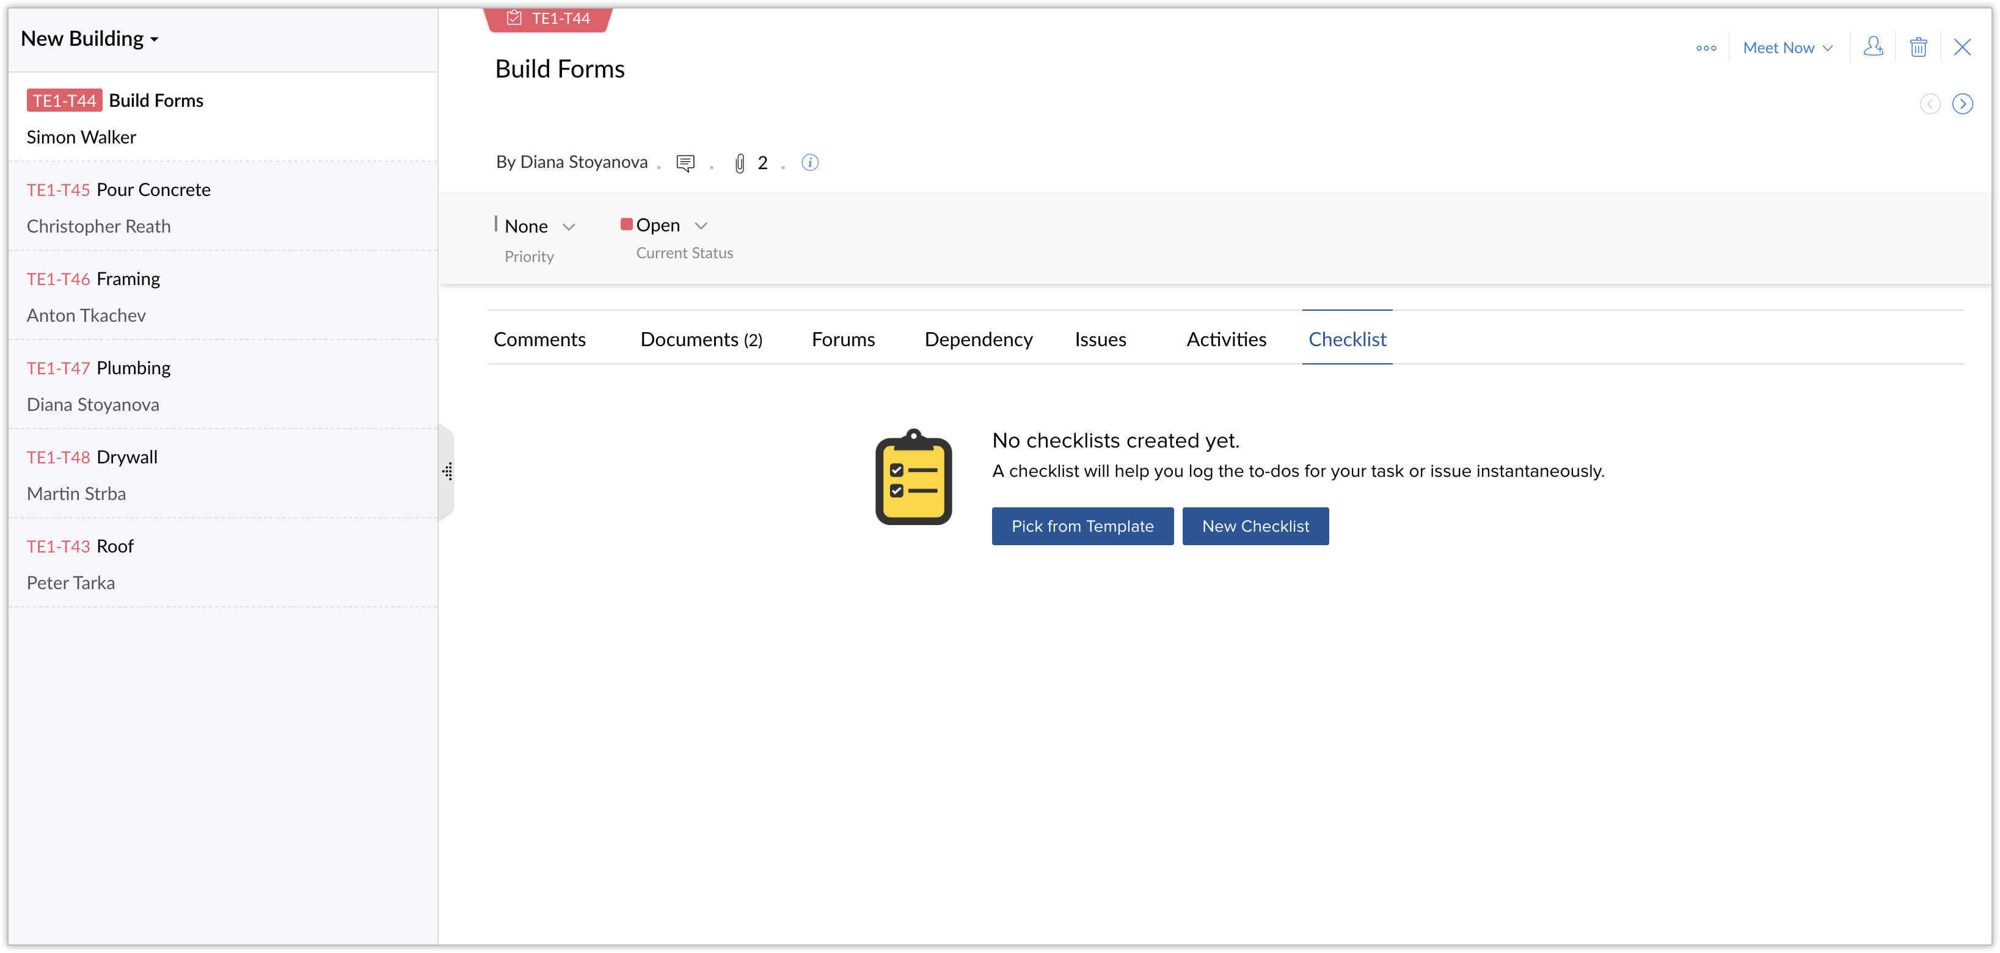Open the comments speech bubble icon
Viewport: 2000px width, 953px height.
(x=685, y=163)
